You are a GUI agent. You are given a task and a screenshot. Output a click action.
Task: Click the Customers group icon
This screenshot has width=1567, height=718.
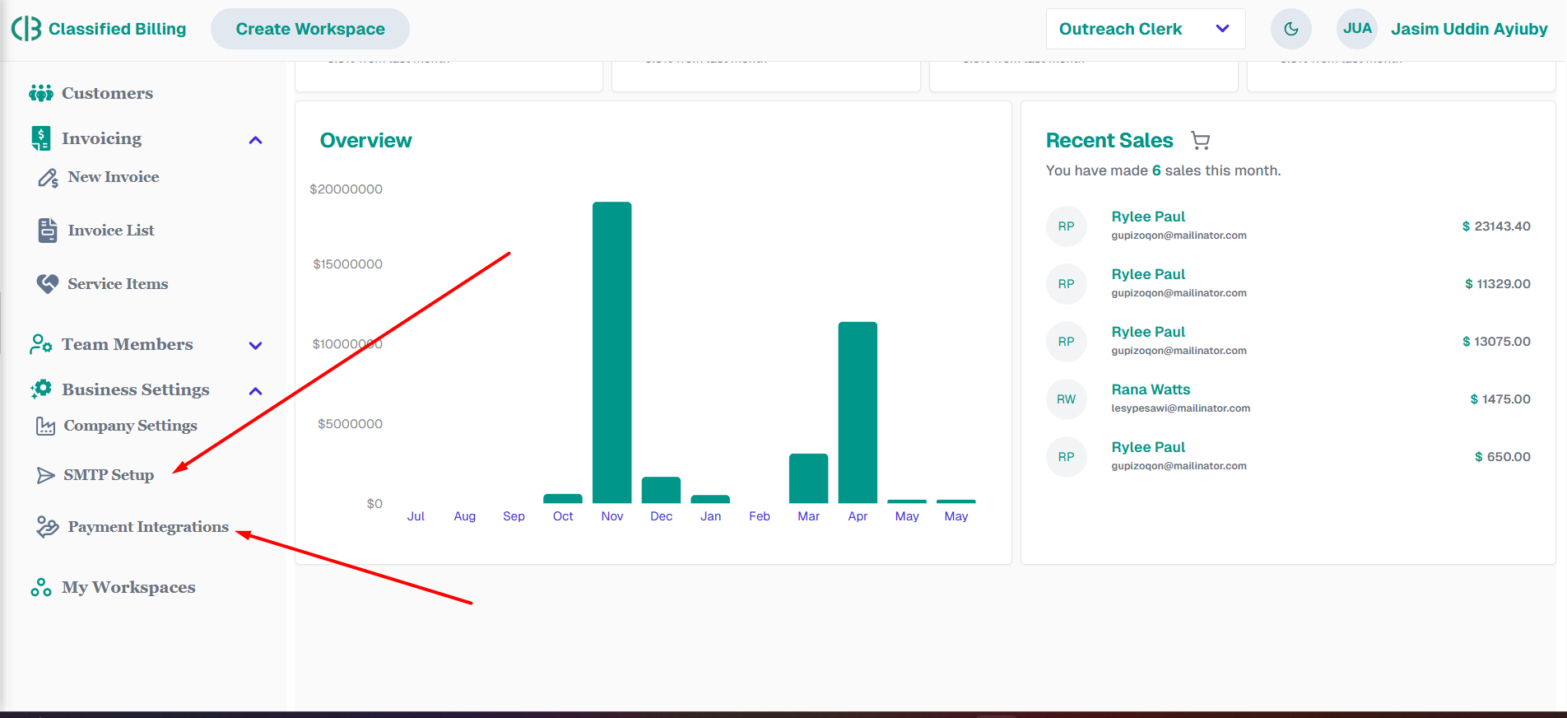(x=40, y=93)
